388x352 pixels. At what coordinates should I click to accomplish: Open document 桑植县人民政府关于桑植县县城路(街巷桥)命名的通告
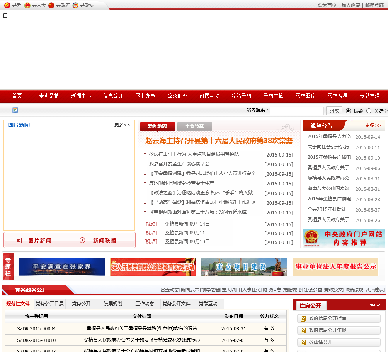pos(142,328)
